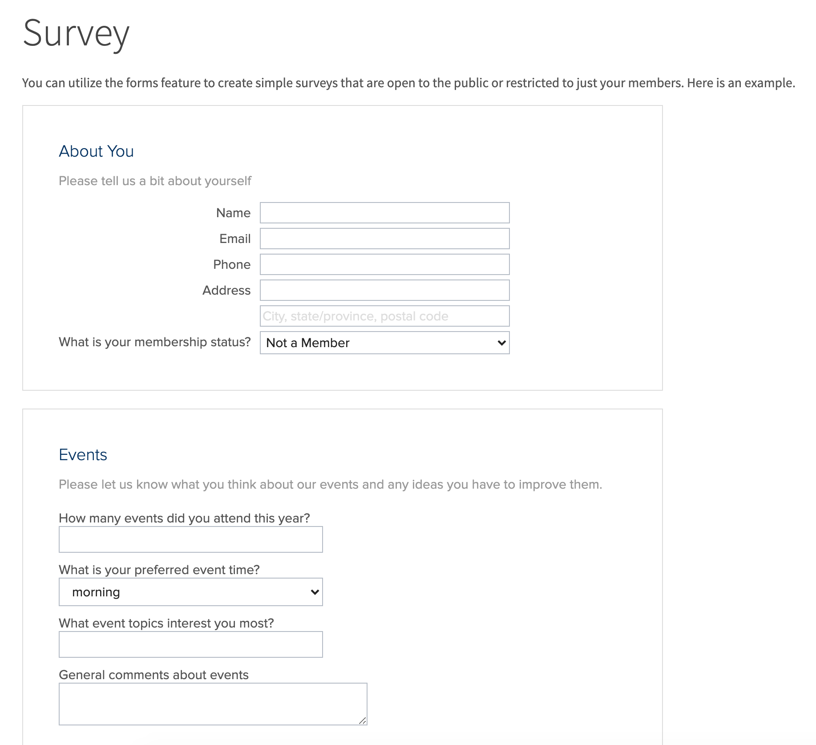
Task: Select the Address input field
Action: tap(384, 290)
